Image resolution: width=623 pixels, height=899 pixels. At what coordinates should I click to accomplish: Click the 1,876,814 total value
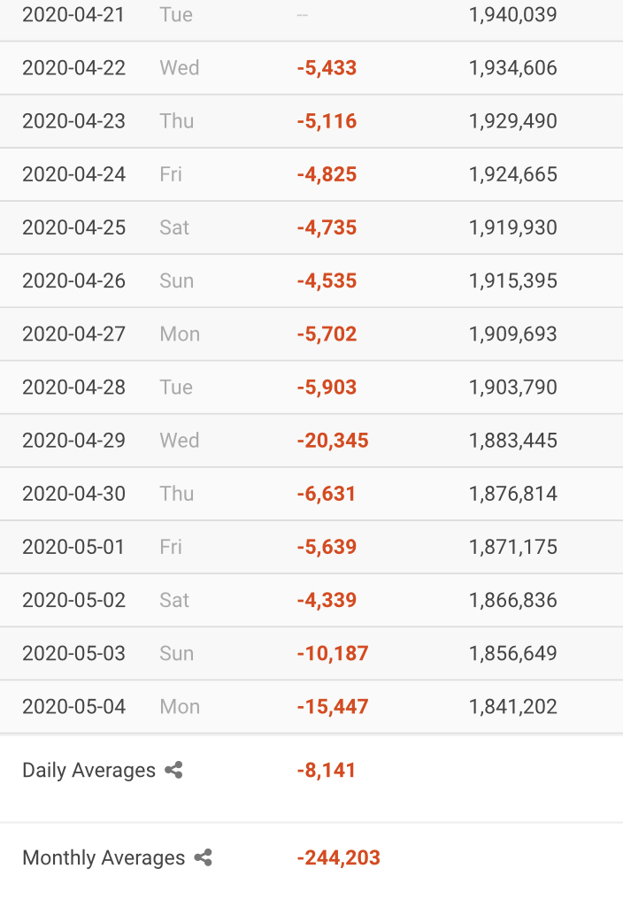tap(513, 494)
